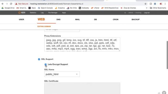Open cPanel bookmark
Screen dimensions: 168x94
pos(95,8)
